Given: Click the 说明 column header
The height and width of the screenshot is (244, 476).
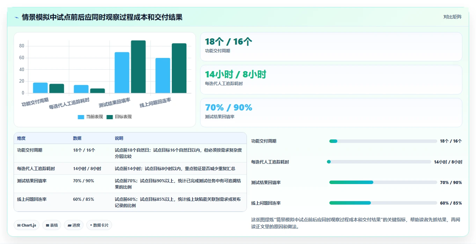Looking at the screenshot, I should pyautogui.click(x=119, y=138).
